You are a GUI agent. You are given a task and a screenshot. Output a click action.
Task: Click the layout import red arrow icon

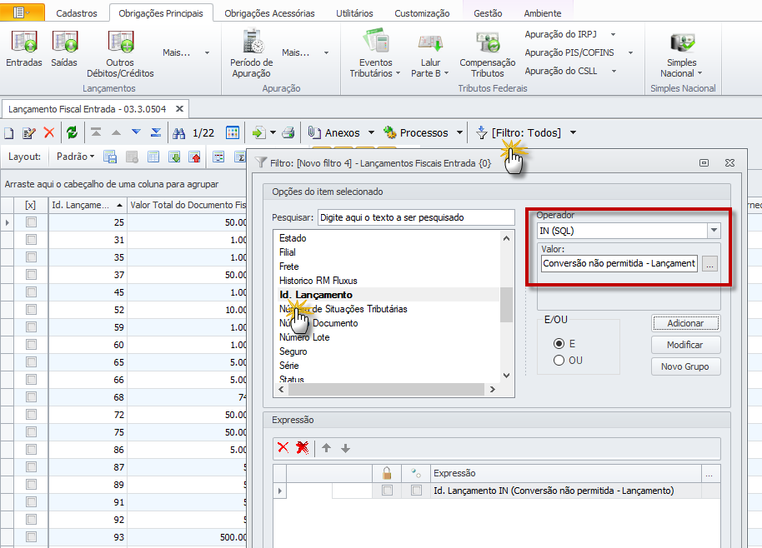pyautogui.click(x=195, y=157)
